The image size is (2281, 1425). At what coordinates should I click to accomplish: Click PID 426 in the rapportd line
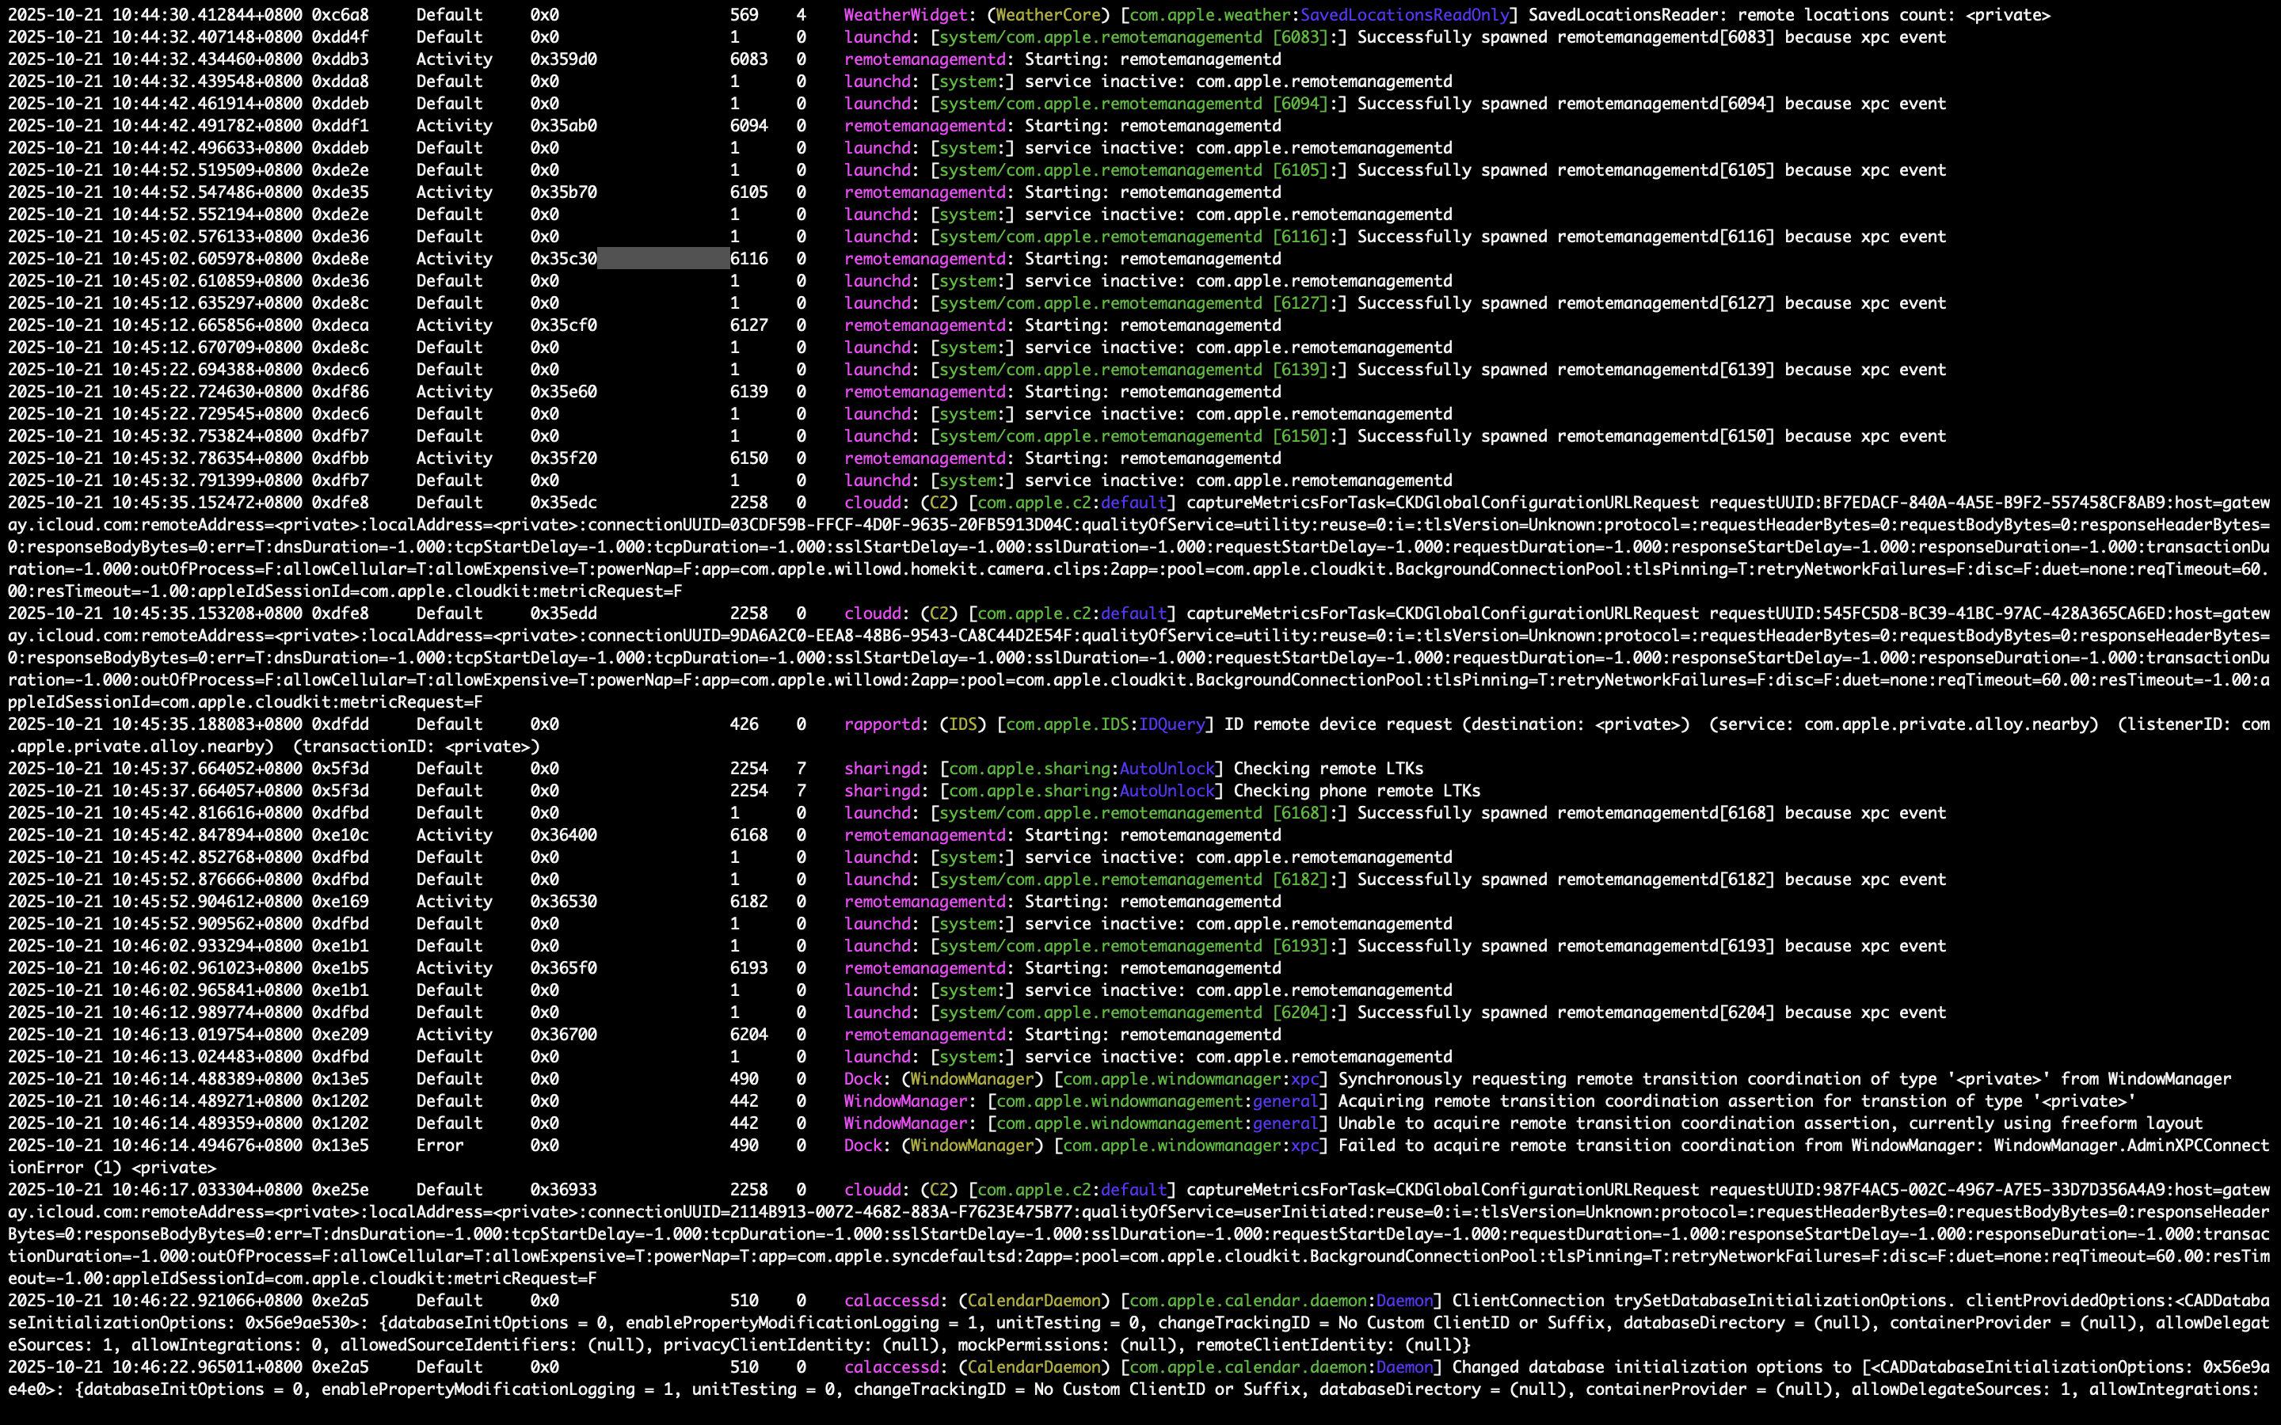click(744, 724)
